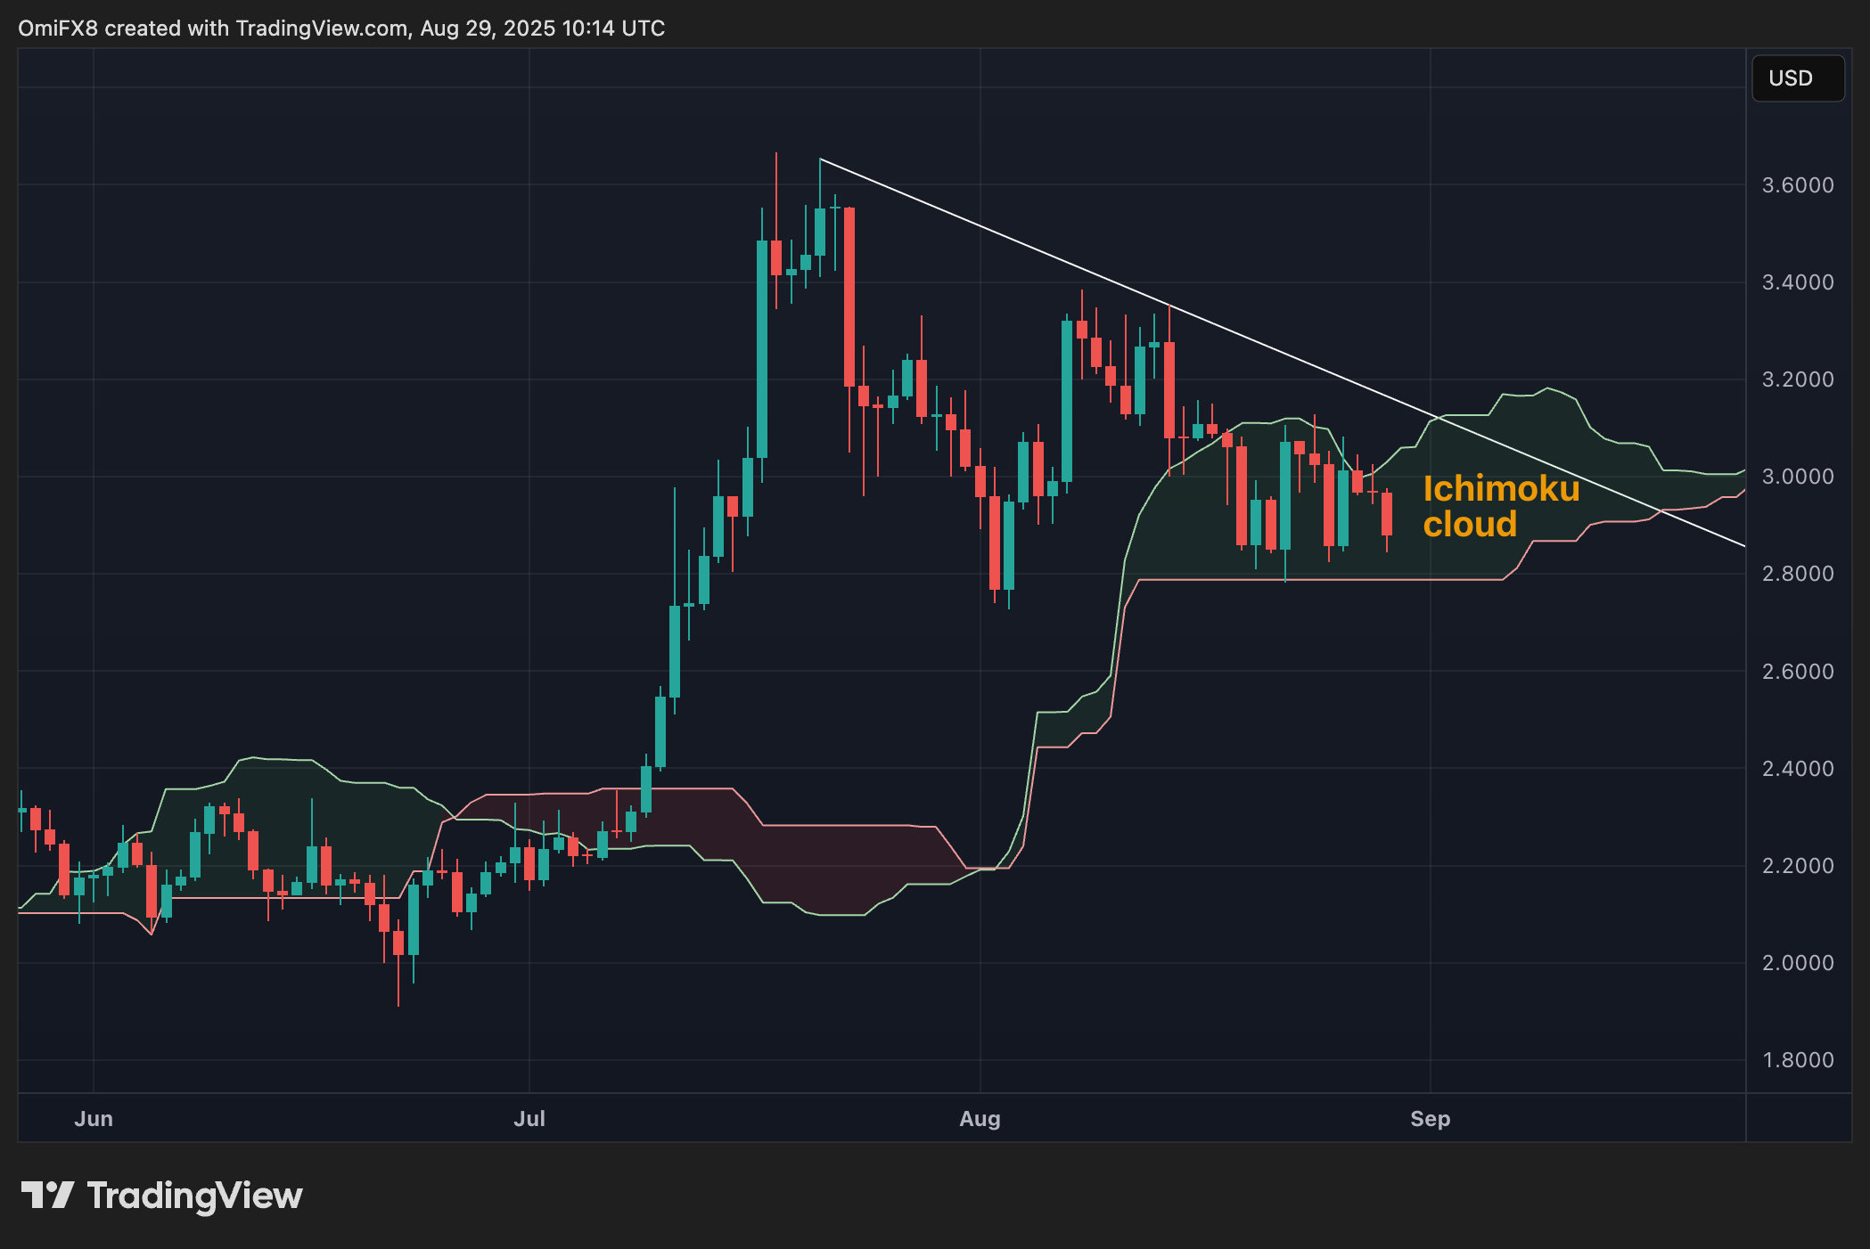Click the 2.0000 price axis label
The height and width of the screenshot is (1249, 1870).
(x=1797, y=963)
